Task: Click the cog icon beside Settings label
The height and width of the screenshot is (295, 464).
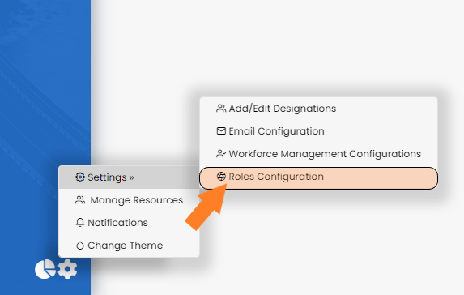Action: pyautogui.click(x=80, y=177)
